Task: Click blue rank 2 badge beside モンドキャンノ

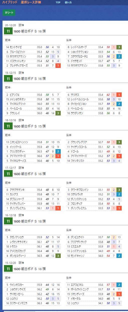Action: coord(119,256)
